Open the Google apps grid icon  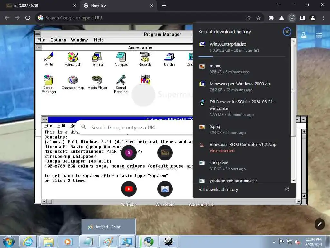[x=319, y=35]
